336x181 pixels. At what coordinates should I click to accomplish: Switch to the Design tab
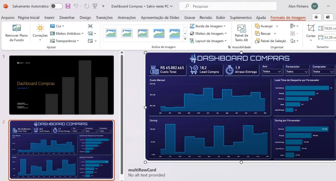[x=85, y=18]
